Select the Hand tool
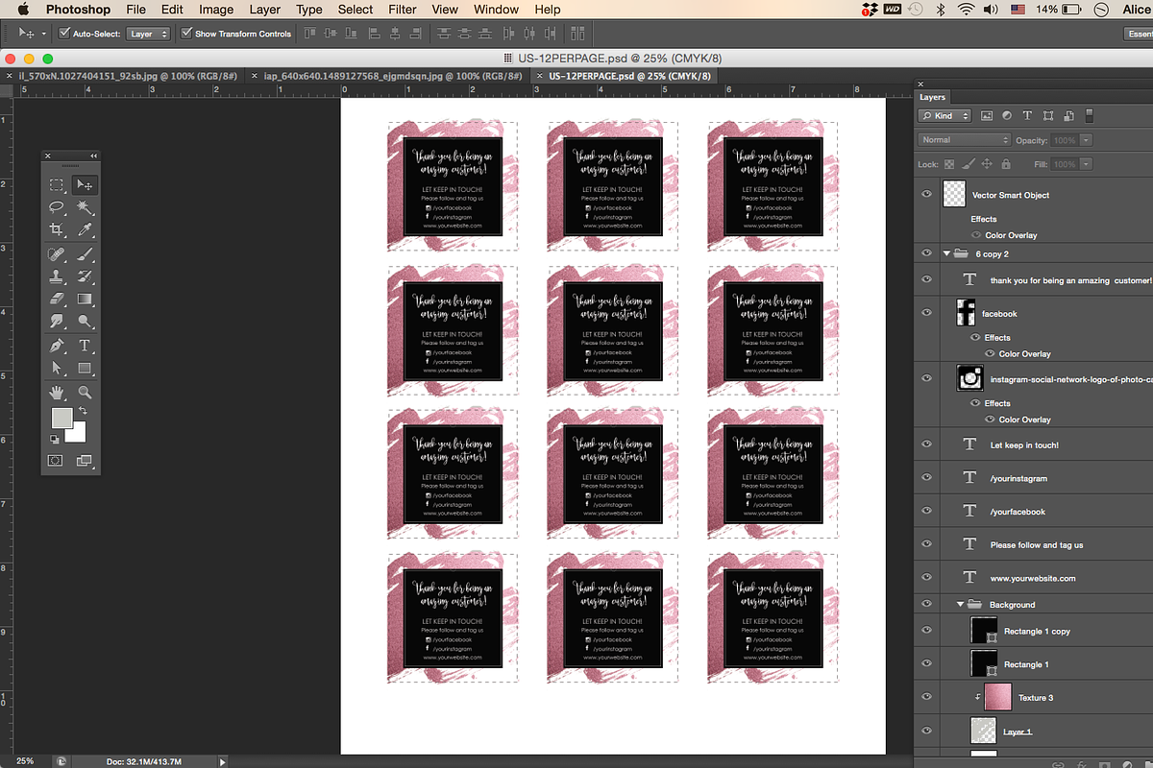Screen dimensions: 1153x768 pyautogui.click(x=57, y=392)
